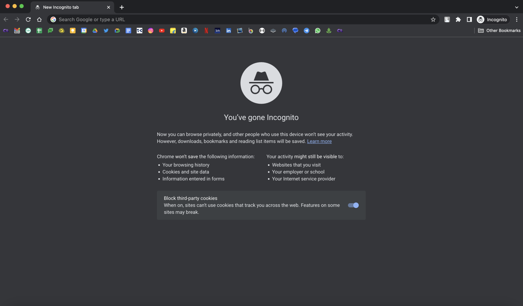The width and height of the screenshot is (523, 306).
Task: Open Gmail from the bookmarks bar
Action: (17, 31)
